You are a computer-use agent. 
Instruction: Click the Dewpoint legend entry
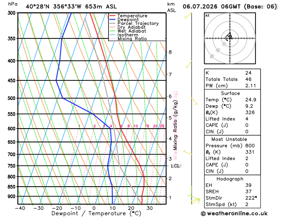[128, 20]
